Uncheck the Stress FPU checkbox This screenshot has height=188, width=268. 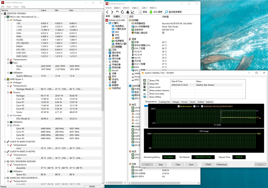(x=148, y=84)
